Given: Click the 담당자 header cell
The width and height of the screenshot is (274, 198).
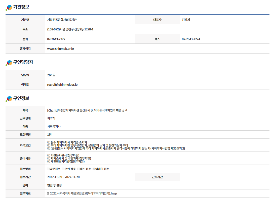Looking at the screenshot, I should point(25,75).
